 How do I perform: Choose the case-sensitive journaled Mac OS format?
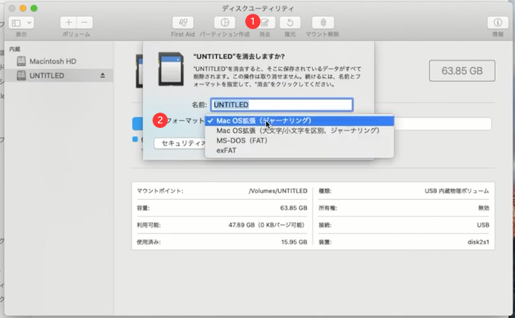tap(299, 131)
